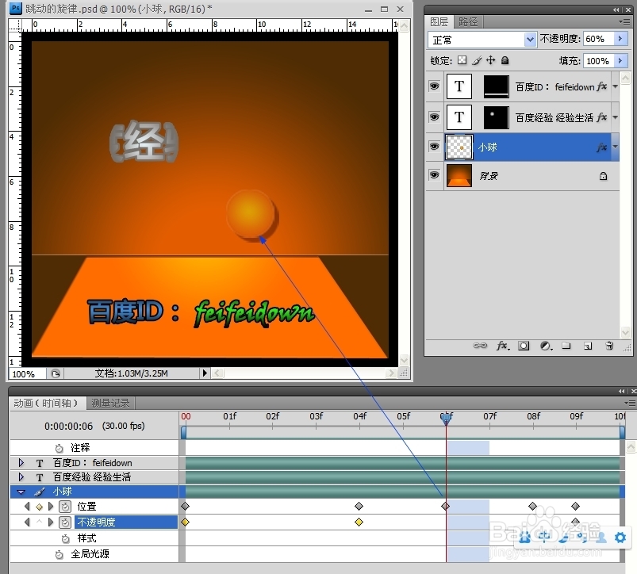This screenshot has width=637, height=574.
Task: Click work area start handle
Action: tap(183, 432)
